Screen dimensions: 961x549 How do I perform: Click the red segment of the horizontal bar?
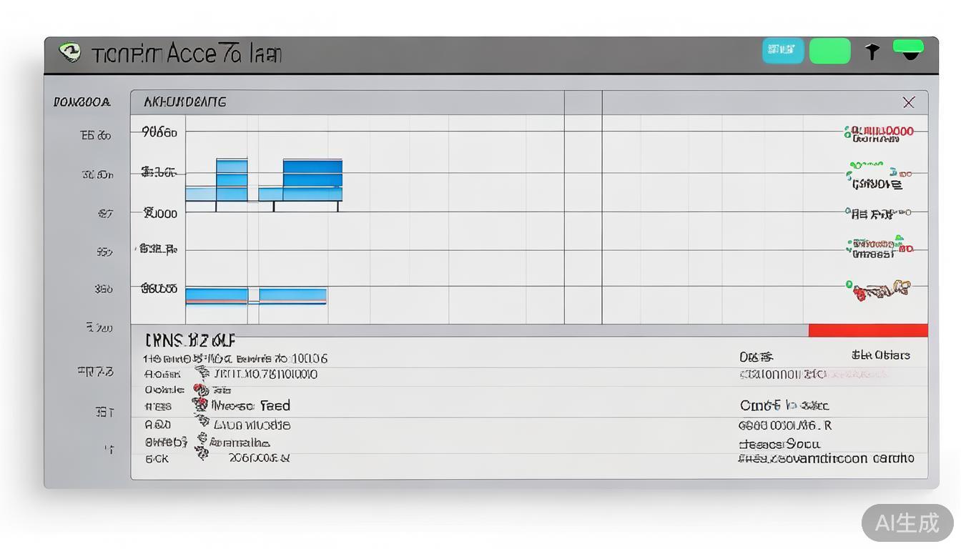coord(867,330)
